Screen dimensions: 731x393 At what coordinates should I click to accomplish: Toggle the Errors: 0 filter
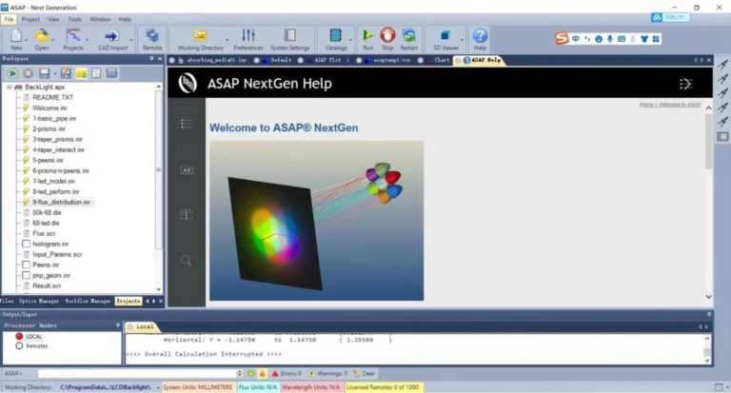286,373
